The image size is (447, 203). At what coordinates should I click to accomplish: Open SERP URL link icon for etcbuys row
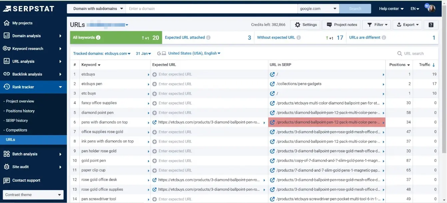(272, 75)
